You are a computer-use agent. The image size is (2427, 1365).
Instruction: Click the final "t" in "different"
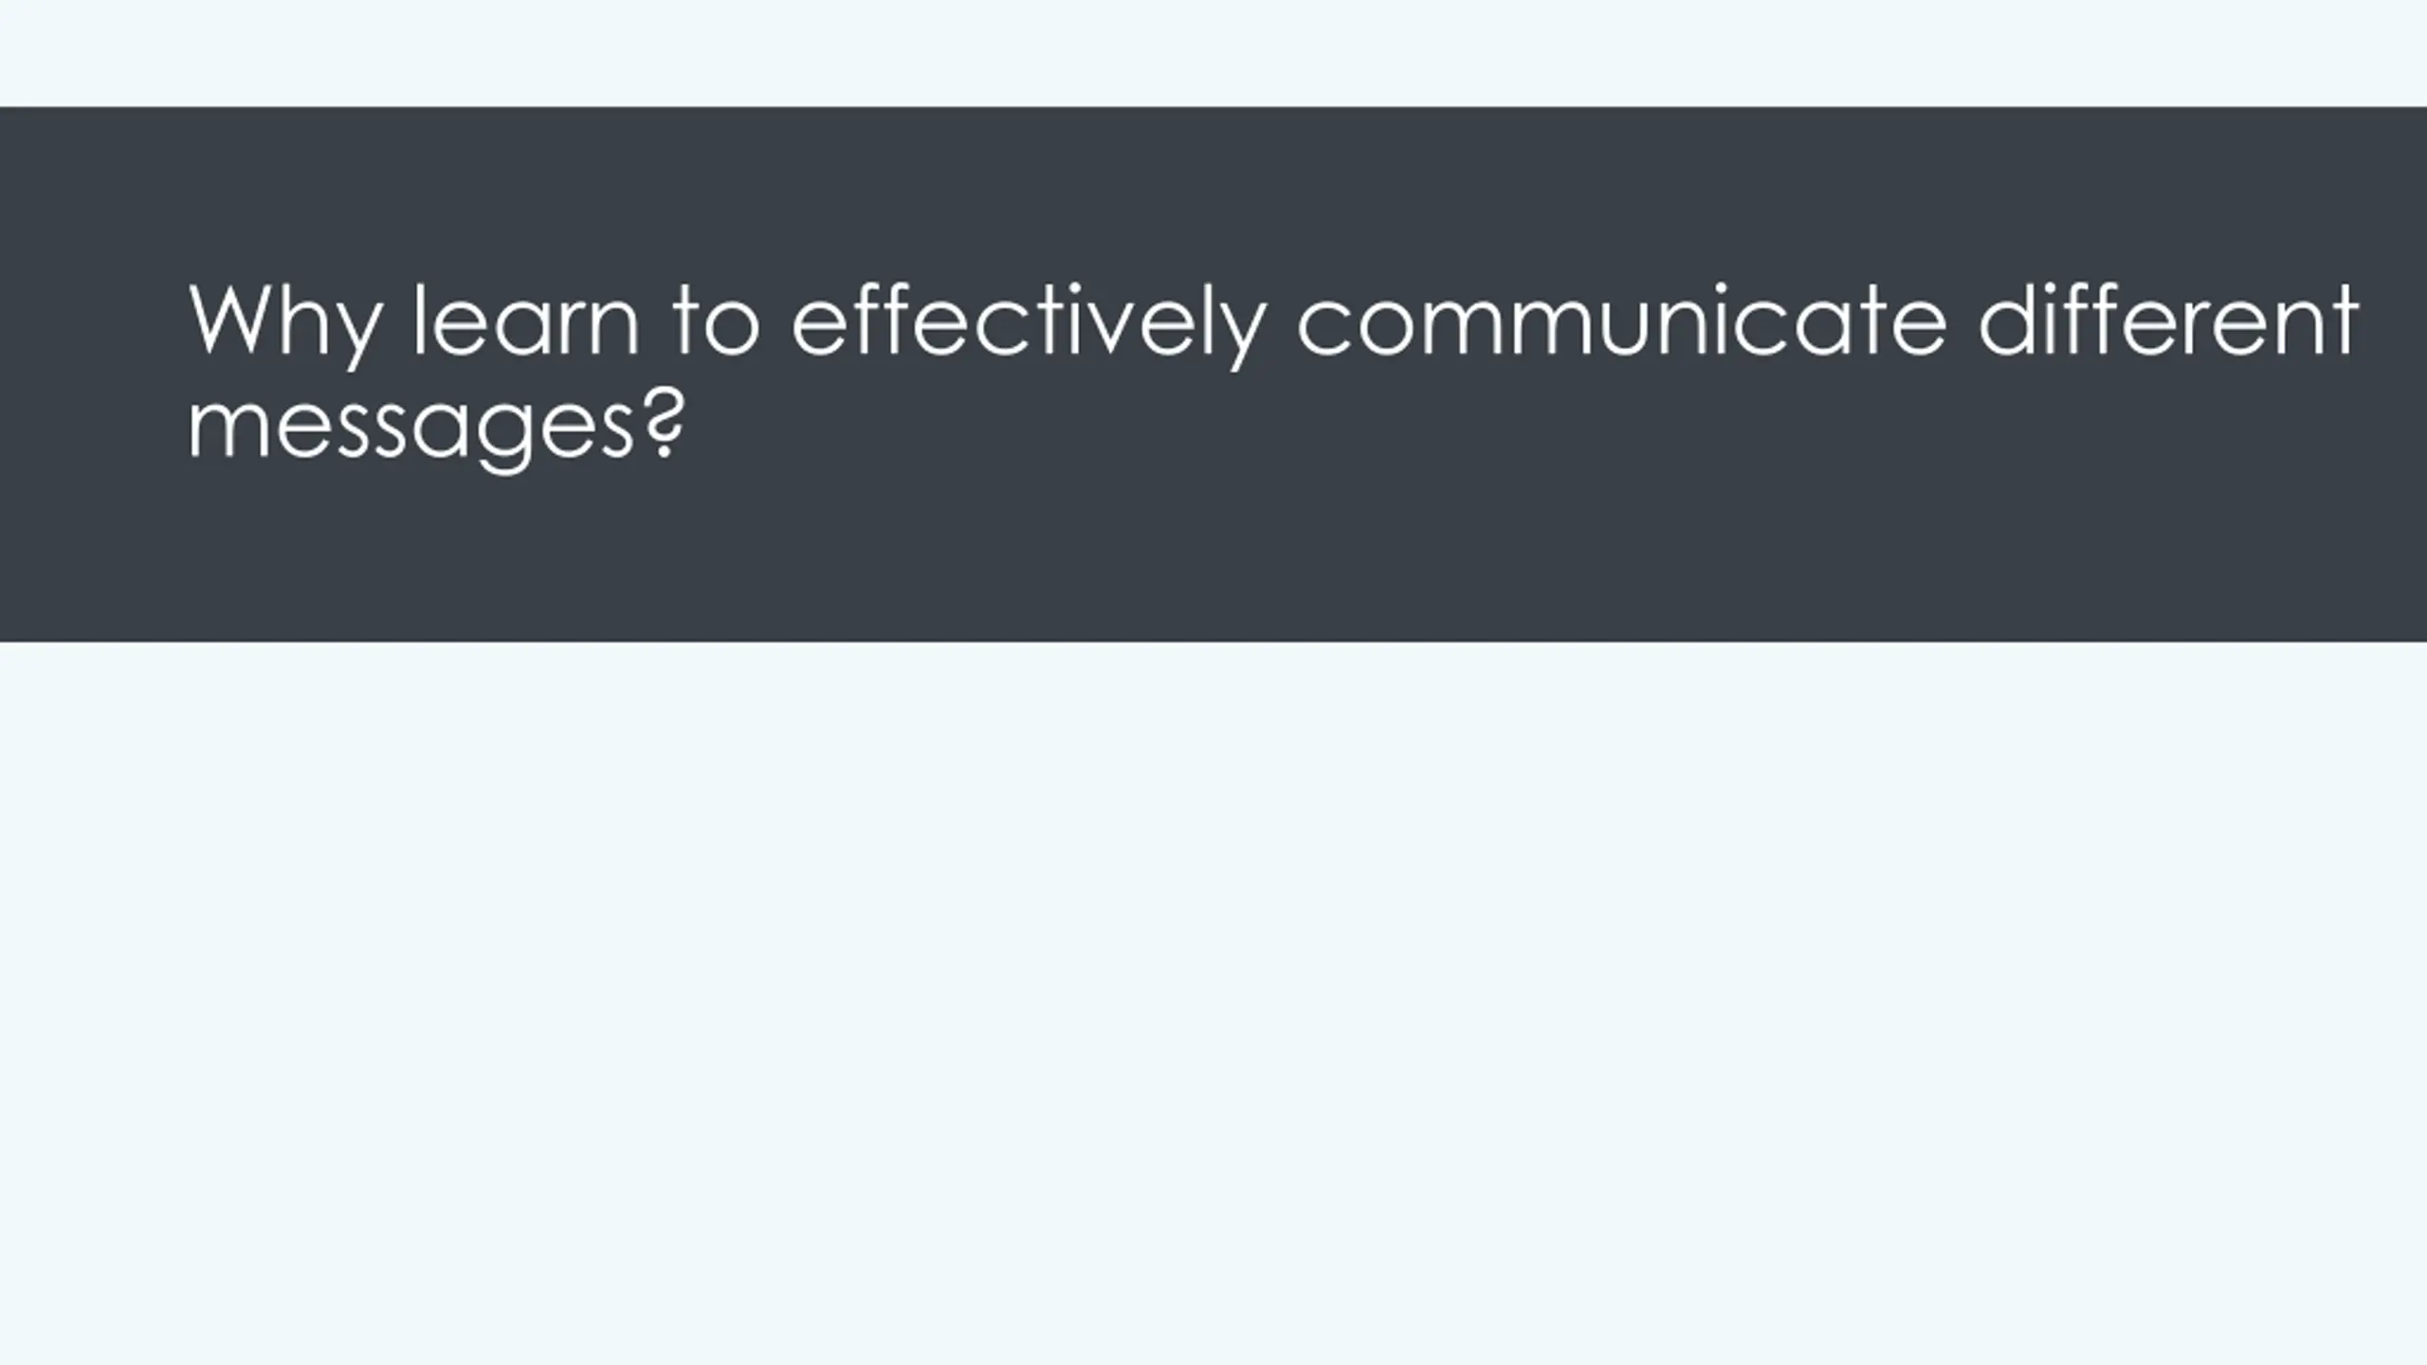[2343, 322]
